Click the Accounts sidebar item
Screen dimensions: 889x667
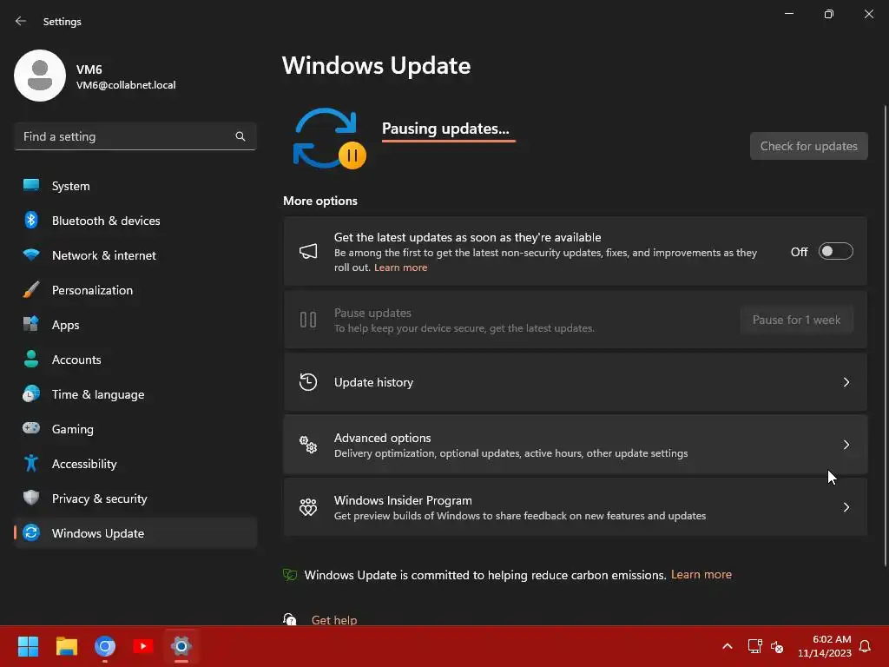[x=135, y=359]
